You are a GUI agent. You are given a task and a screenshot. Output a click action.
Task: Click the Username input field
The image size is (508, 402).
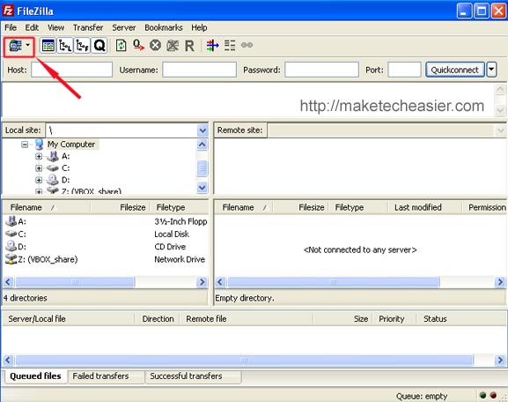199,70
